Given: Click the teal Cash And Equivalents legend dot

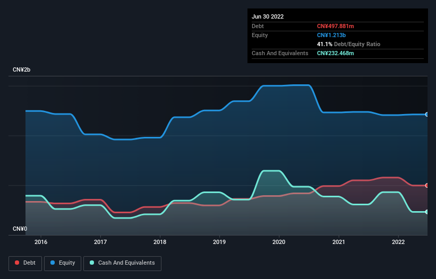Looking at the screenshot, I should (x=92, y=263).
